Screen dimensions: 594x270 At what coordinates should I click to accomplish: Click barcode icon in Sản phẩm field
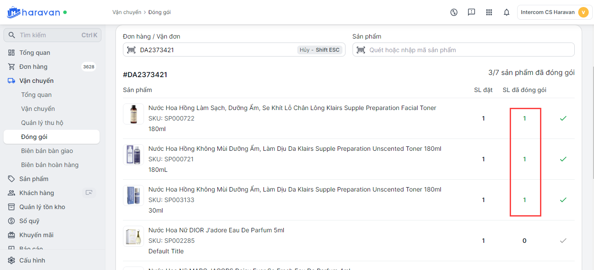click(x=361, y=50)
